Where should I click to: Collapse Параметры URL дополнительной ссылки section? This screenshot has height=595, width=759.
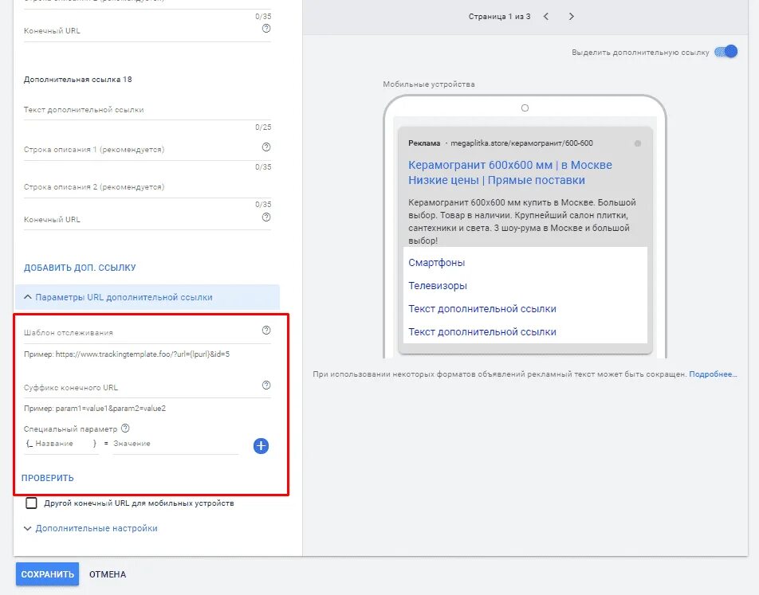(147, 297)
